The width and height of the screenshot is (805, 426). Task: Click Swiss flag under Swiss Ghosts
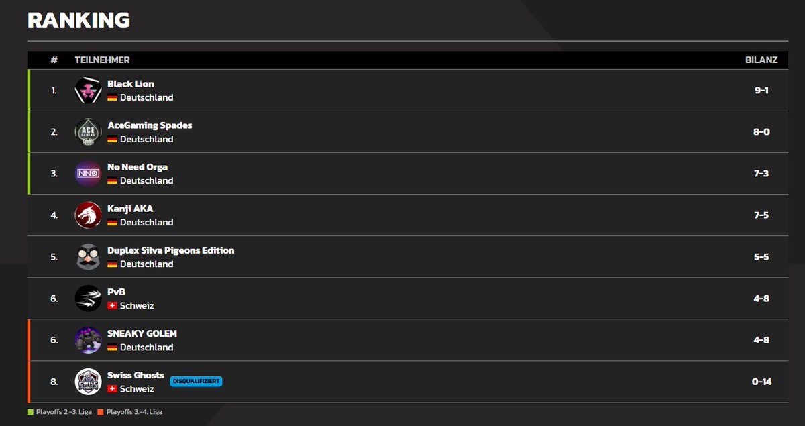pos(112,389)
